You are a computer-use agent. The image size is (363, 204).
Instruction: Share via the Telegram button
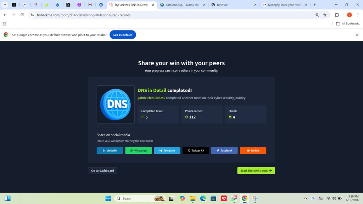pyautogui.click(x=167, y=150)
